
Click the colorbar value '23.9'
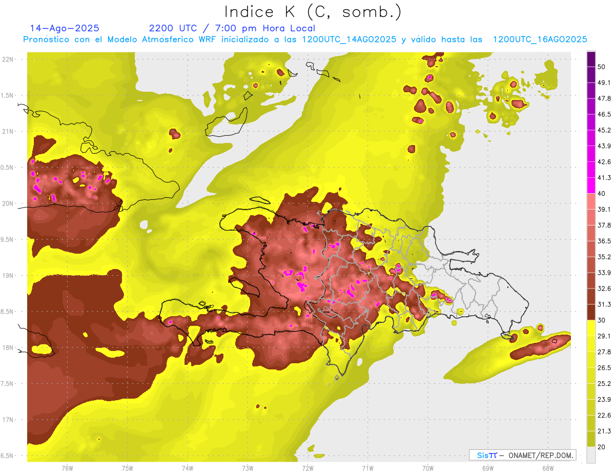pyautogui.click(x=604, y=400)
